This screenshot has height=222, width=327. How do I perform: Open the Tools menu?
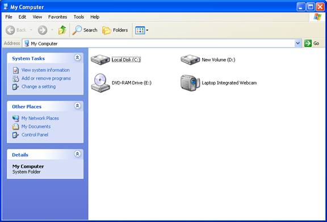tap(79, 17)
